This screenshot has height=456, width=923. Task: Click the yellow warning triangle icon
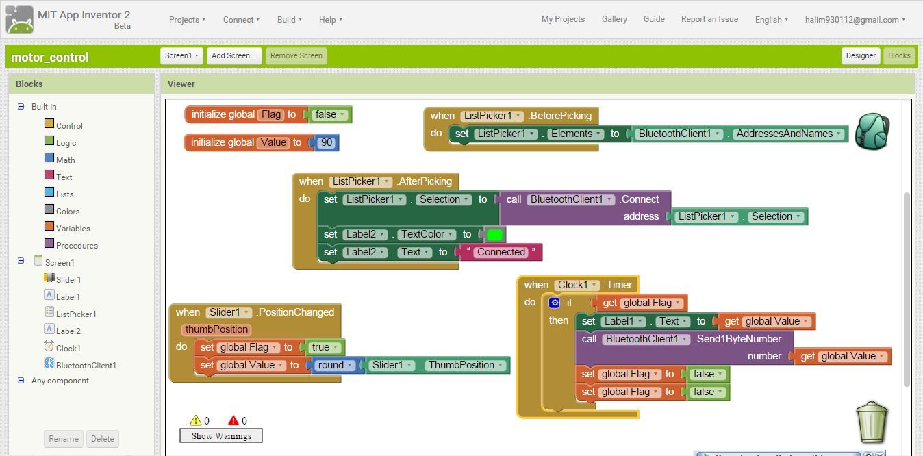point(196,420)
